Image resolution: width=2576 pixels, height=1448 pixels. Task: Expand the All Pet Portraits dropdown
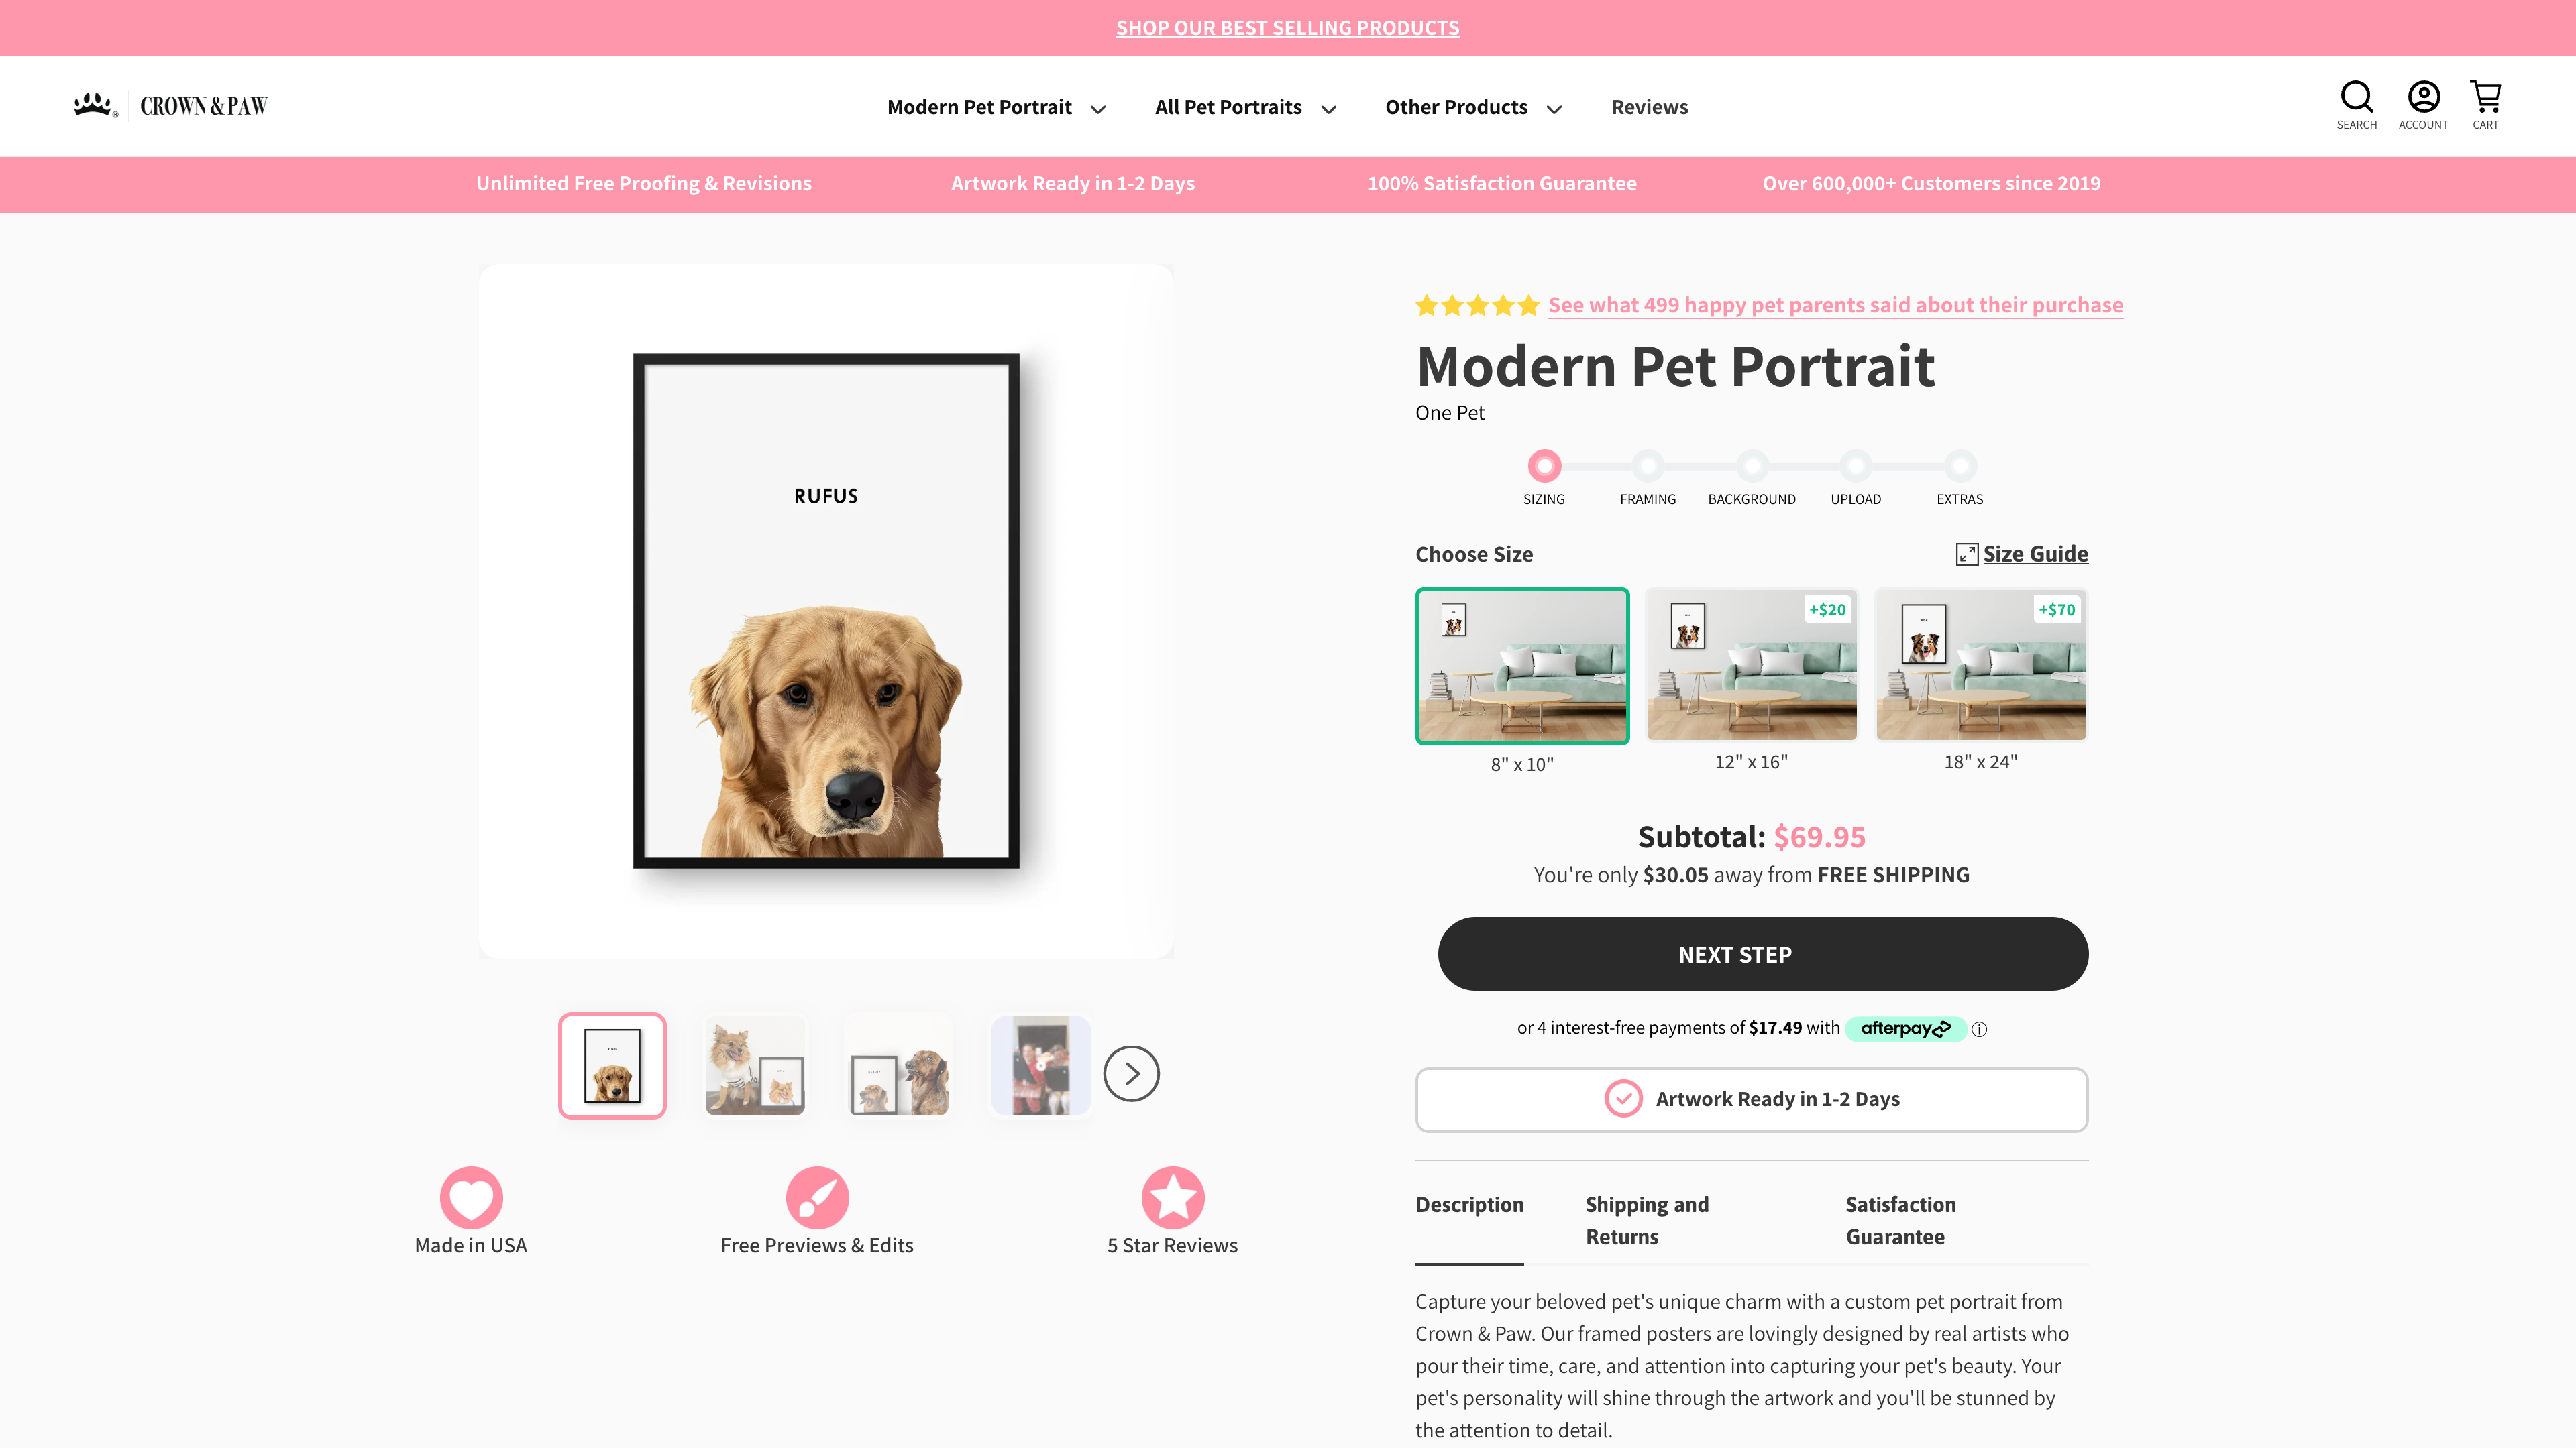(1245, 107)
